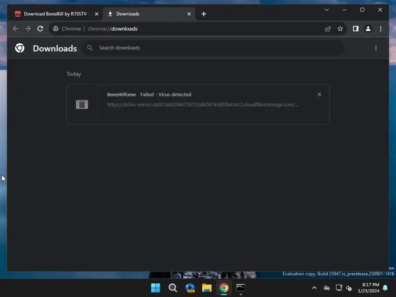This screenshot has width=396, height=297.
Task: Click the OneDrive cloud tray icon
Action: (x=326, y=288)
